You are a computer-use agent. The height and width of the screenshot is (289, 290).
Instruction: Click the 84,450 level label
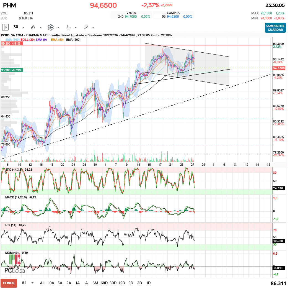(x=6, y=116)
